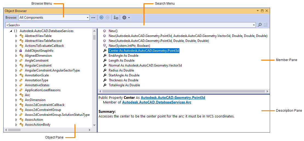
Task: Follow the Arc link in description
Action: (188, 102)
